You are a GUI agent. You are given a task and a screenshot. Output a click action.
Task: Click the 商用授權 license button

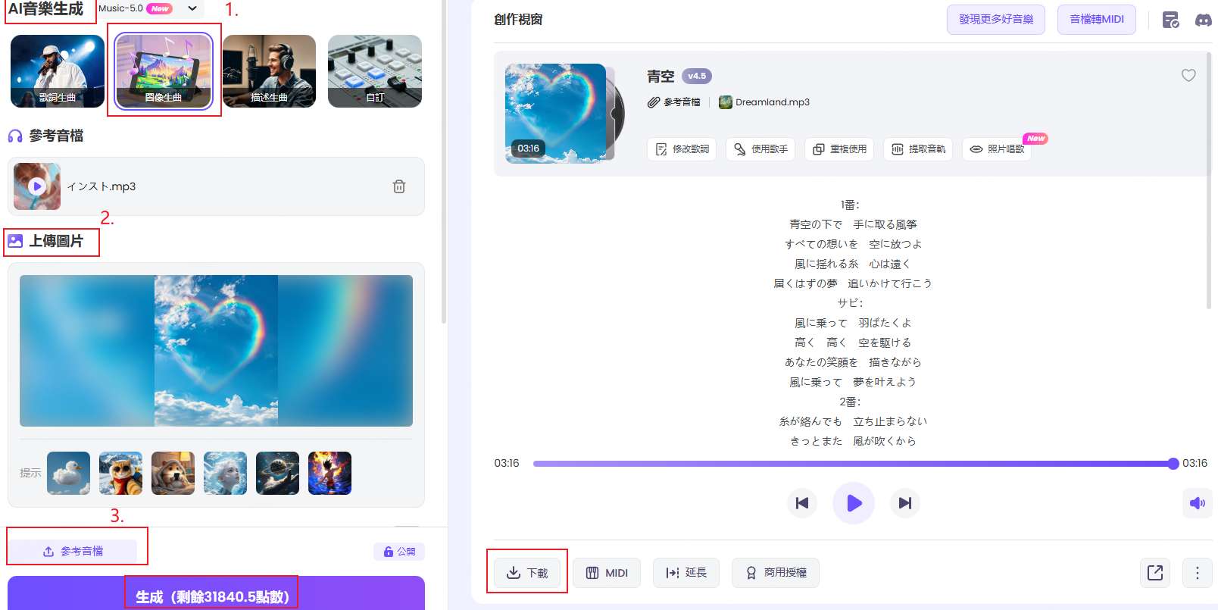pyautogui.click(x=776, y=573)
